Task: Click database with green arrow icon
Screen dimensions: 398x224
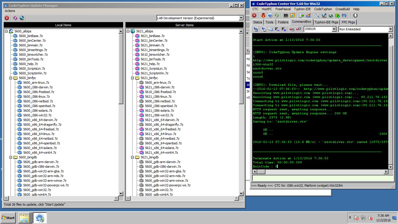Action: point(337,15)
